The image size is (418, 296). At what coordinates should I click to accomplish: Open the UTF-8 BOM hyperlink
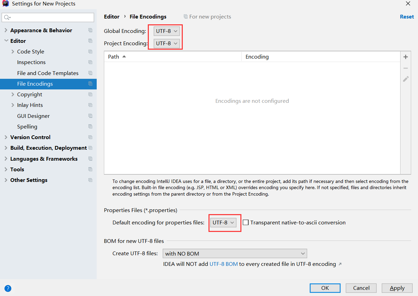coord(224,264)
